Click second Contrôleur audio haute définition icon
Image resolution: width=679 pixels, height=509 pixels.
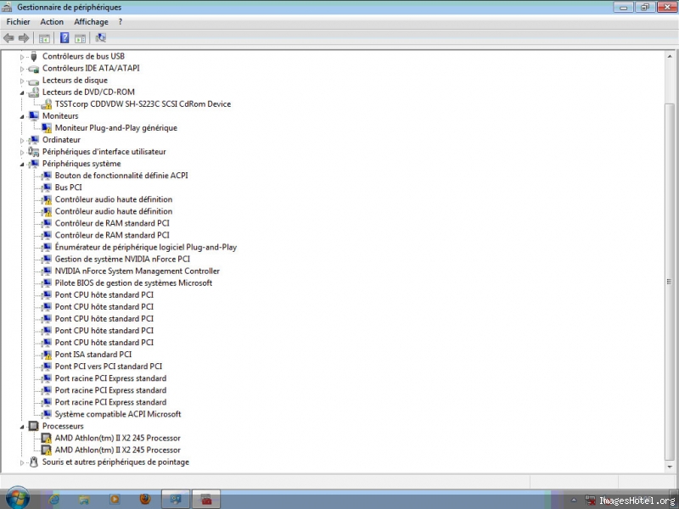click(47, 211)
